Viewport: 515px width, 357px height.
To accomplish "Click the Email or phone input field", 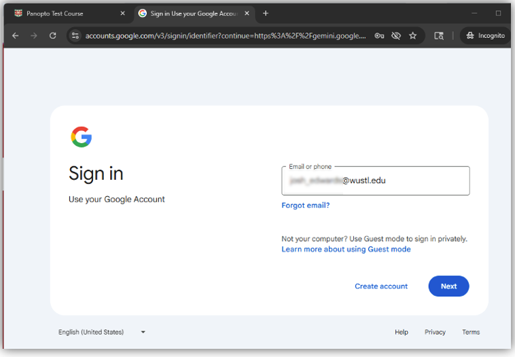I will [x=375, y=181].
